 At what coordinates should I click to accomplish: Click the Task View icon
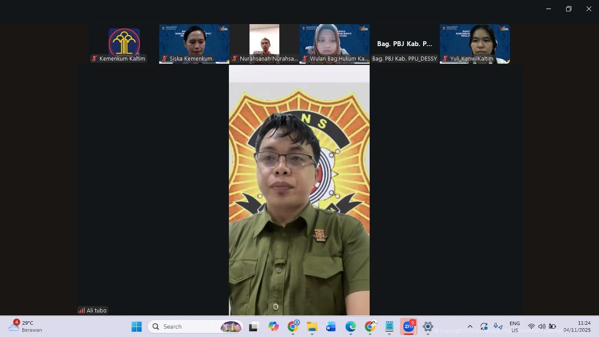tap(254, 327)
